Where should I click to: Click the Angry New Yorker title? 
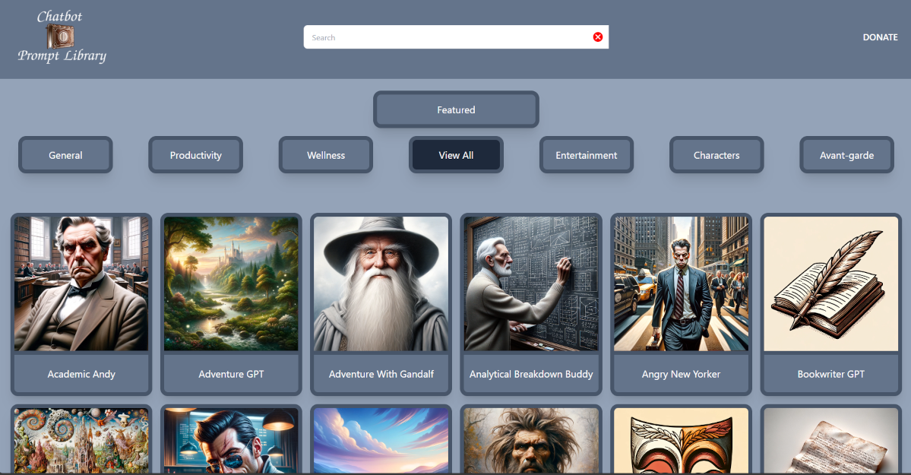tap(681, 375)
